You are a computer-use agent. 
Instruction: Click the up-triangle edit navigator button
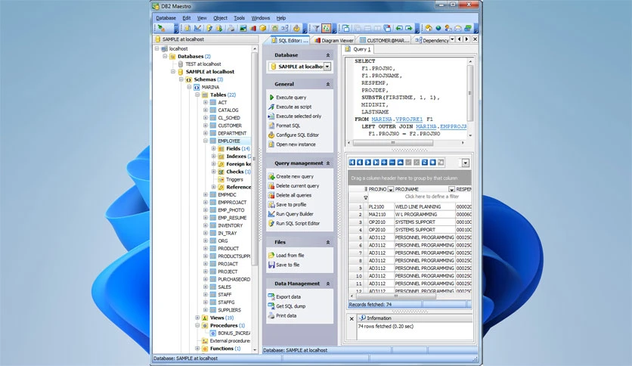[x=400, y=163]
